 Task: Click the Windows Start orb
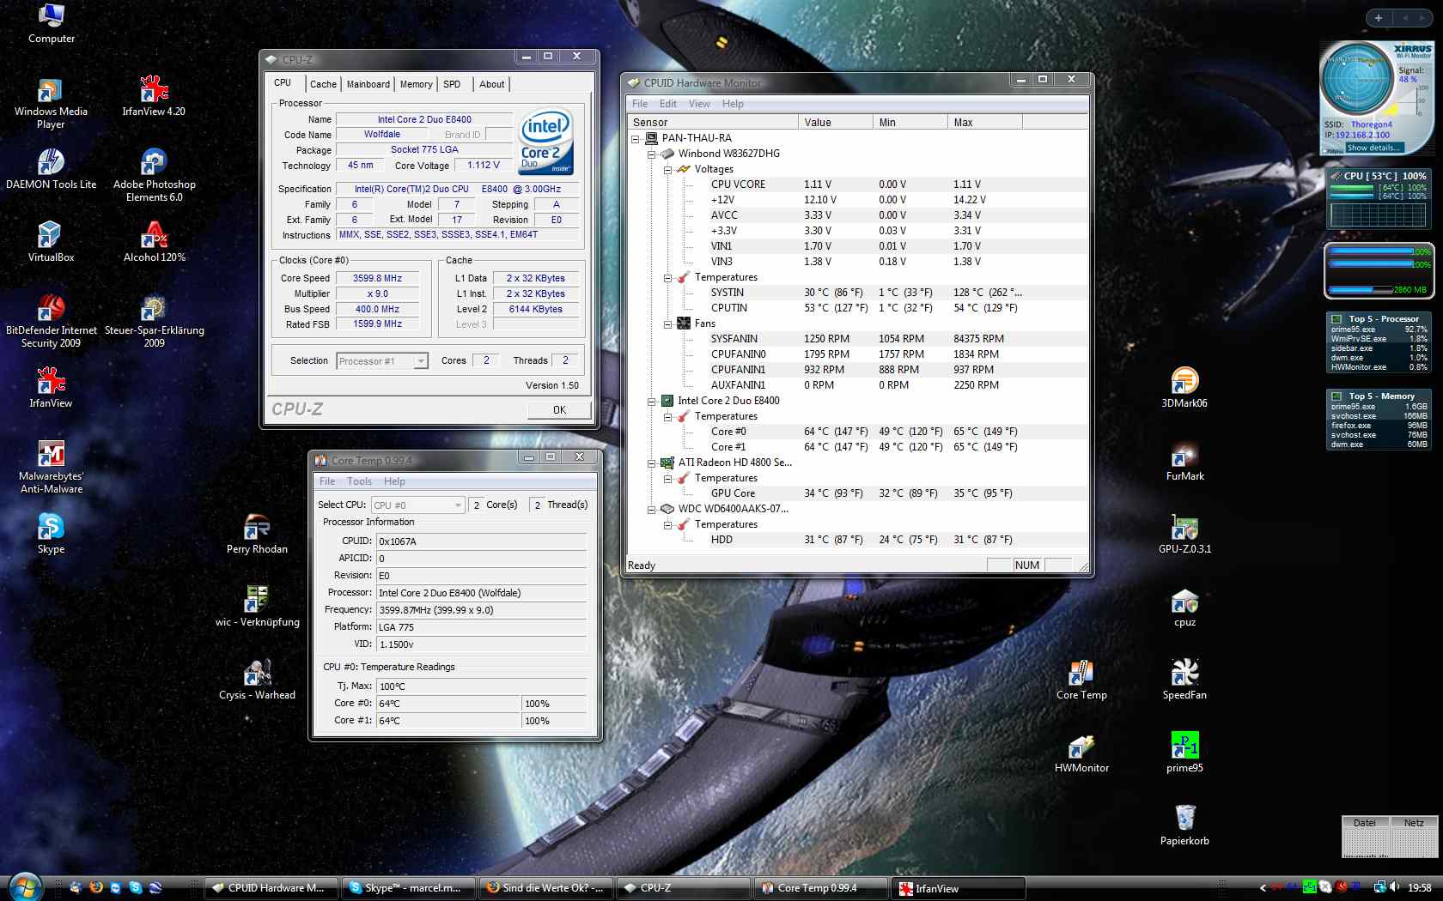[x=24, y=887]
